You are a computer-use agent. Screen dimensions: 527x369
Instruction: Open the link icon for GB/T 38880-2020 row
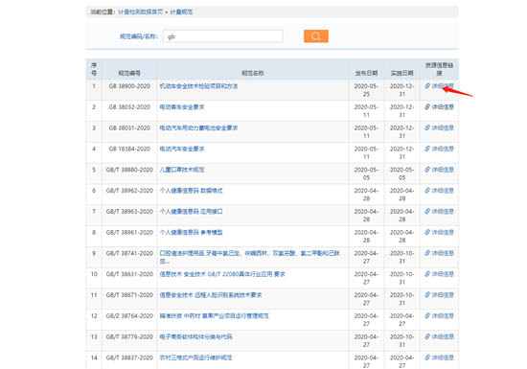[427, 170]
